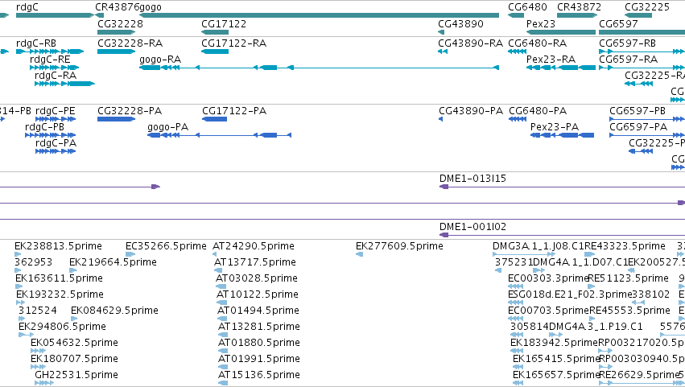The width and height of the screenshot is (685, 387).
Task: Click the Pex23-RA transcript
Action: (561, 68)
